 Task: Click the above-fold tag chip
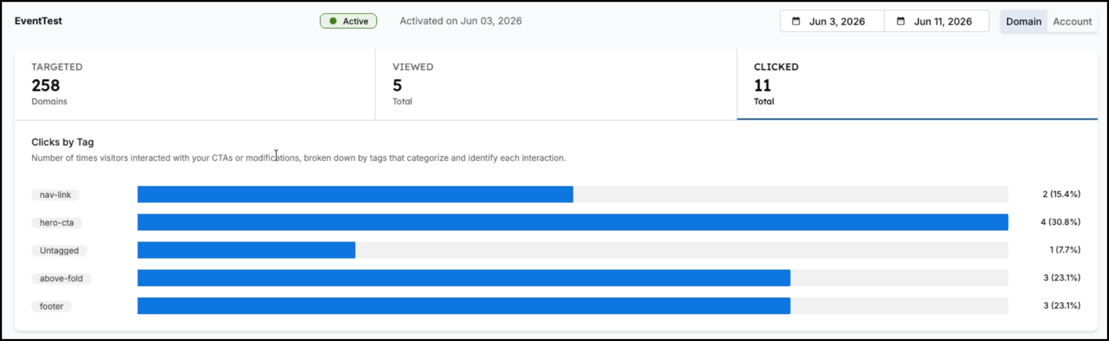tap(61, 278)
